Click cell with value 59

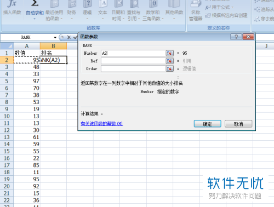tap(27, 144)
